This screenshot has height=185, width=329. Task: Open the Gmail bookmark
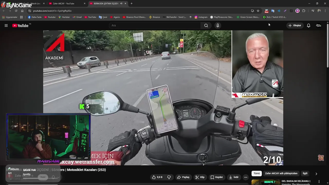[x=77, y=17]
